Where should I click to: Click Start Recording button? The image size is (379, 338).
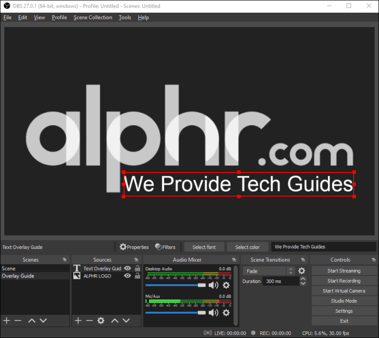(344, 281)
